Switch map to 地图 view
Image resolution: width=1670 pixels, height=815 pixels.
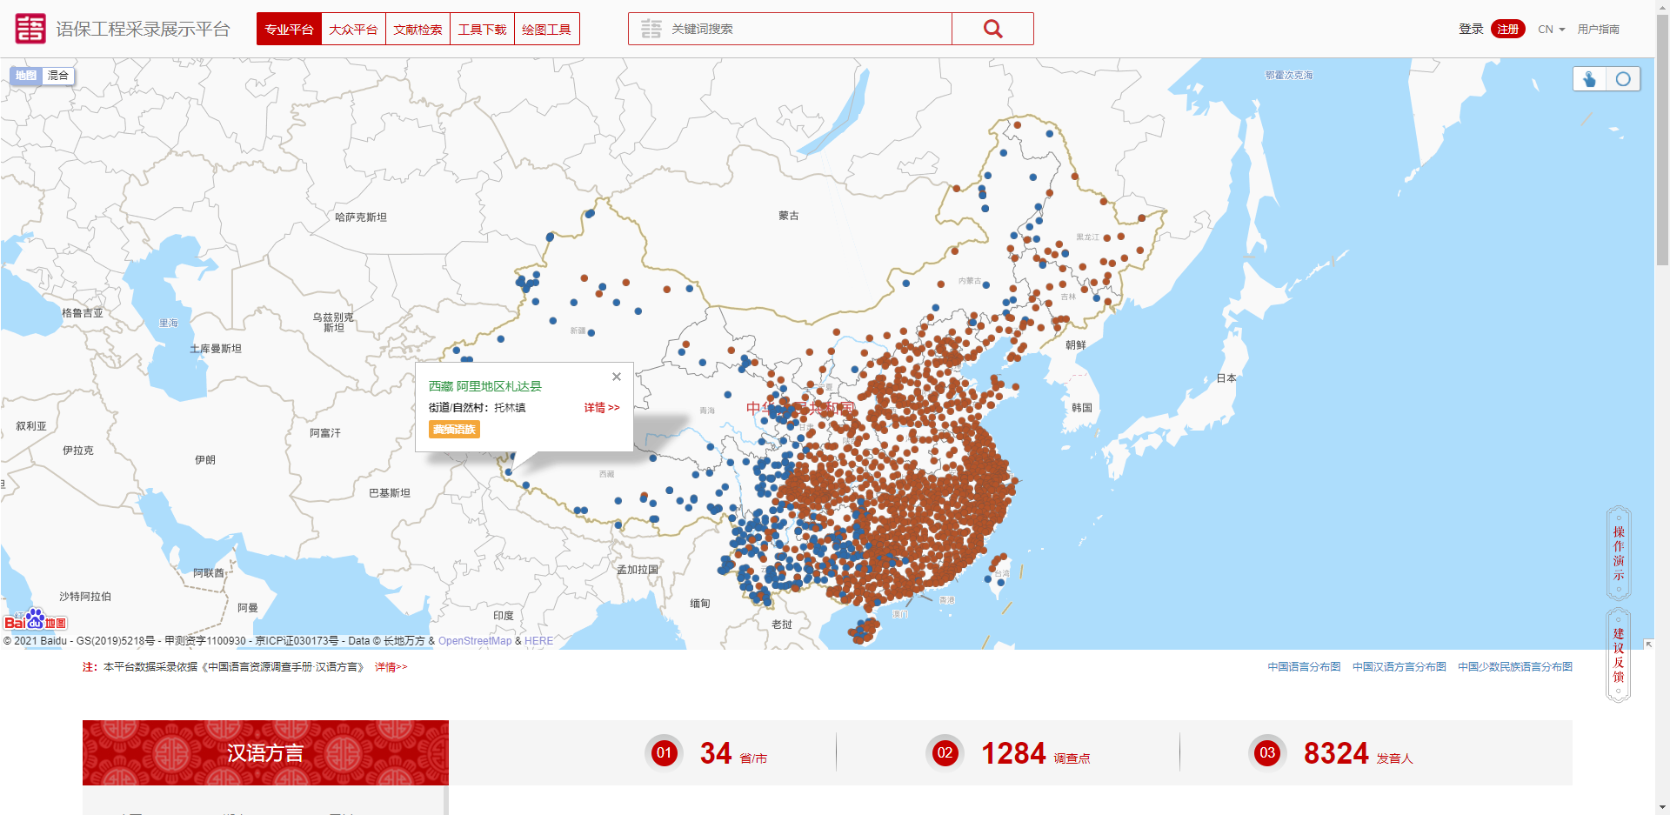coord(26,76)
